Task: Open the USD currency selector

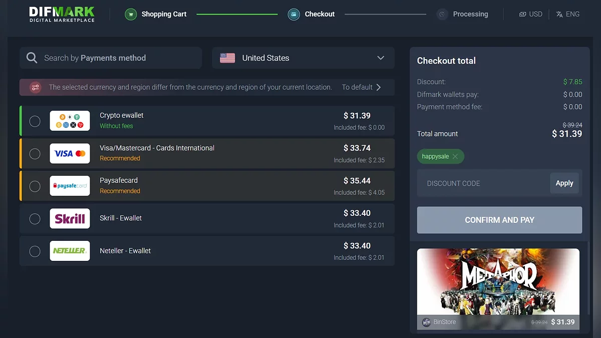Action: click(x=530, y=14)
